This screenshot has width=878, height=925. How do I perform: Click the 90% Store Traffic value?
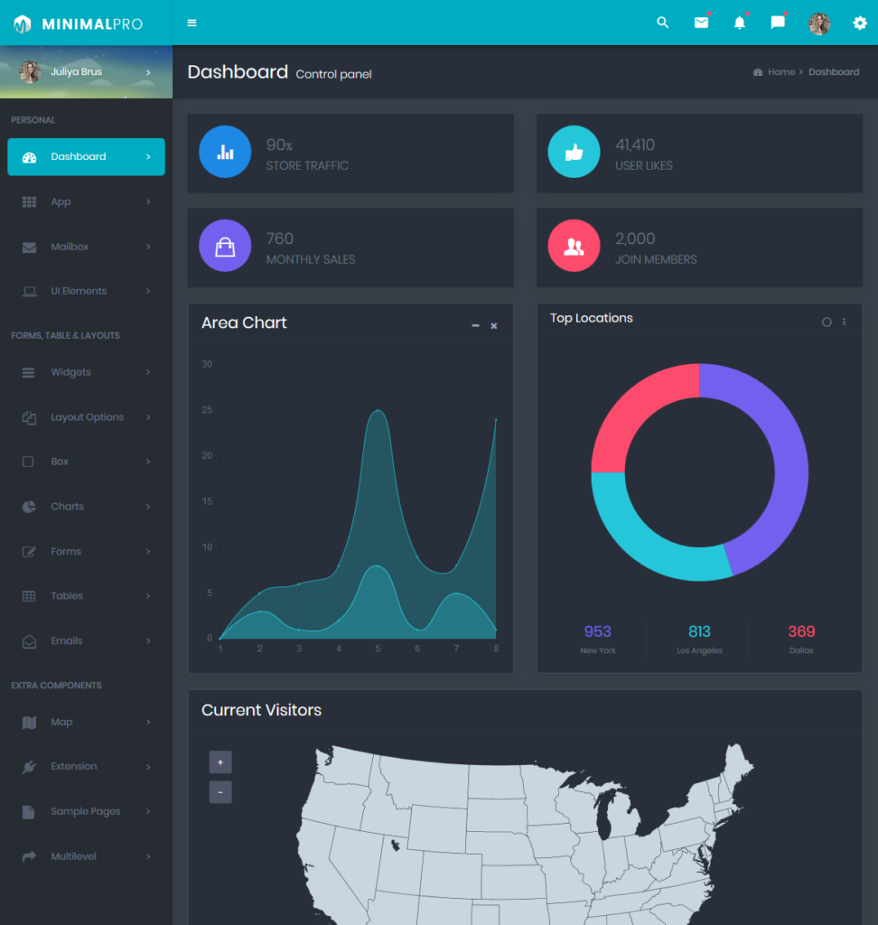coord(279,145)
